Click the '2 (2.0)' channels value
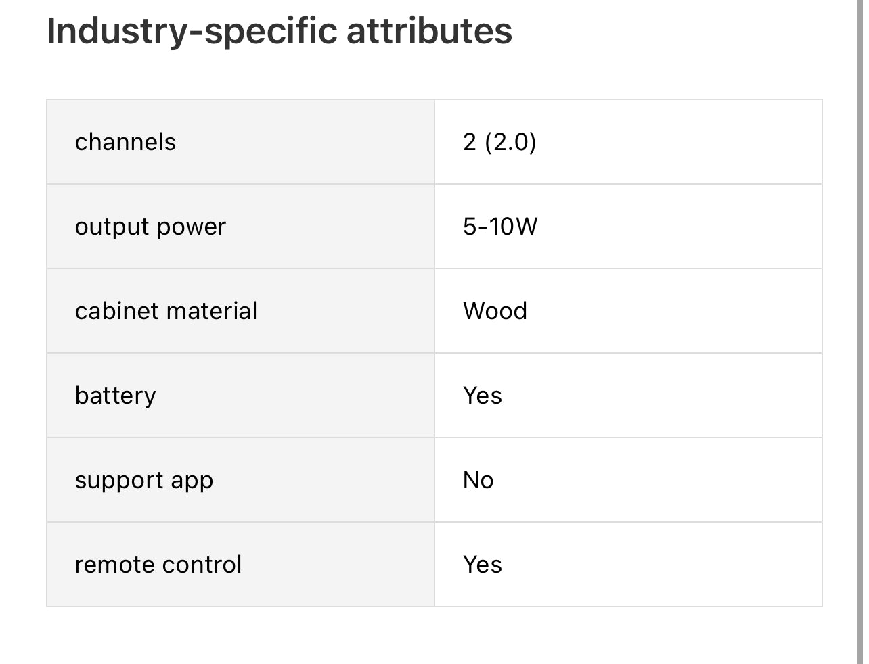Screen dimensions: 869x664 coord(499,142)
